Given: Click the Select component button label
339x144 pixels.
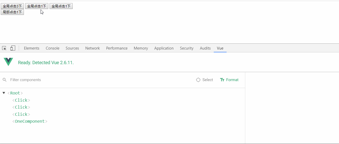Looking at the screenshot, I should coord(208,80).
